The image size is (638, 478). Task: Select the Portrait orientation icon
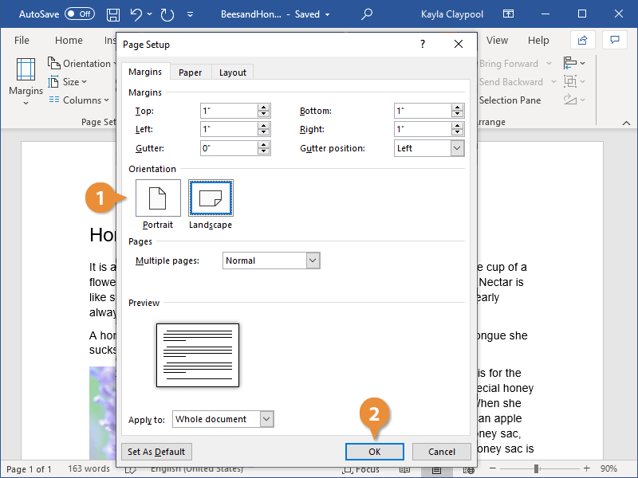coord(158,198)
